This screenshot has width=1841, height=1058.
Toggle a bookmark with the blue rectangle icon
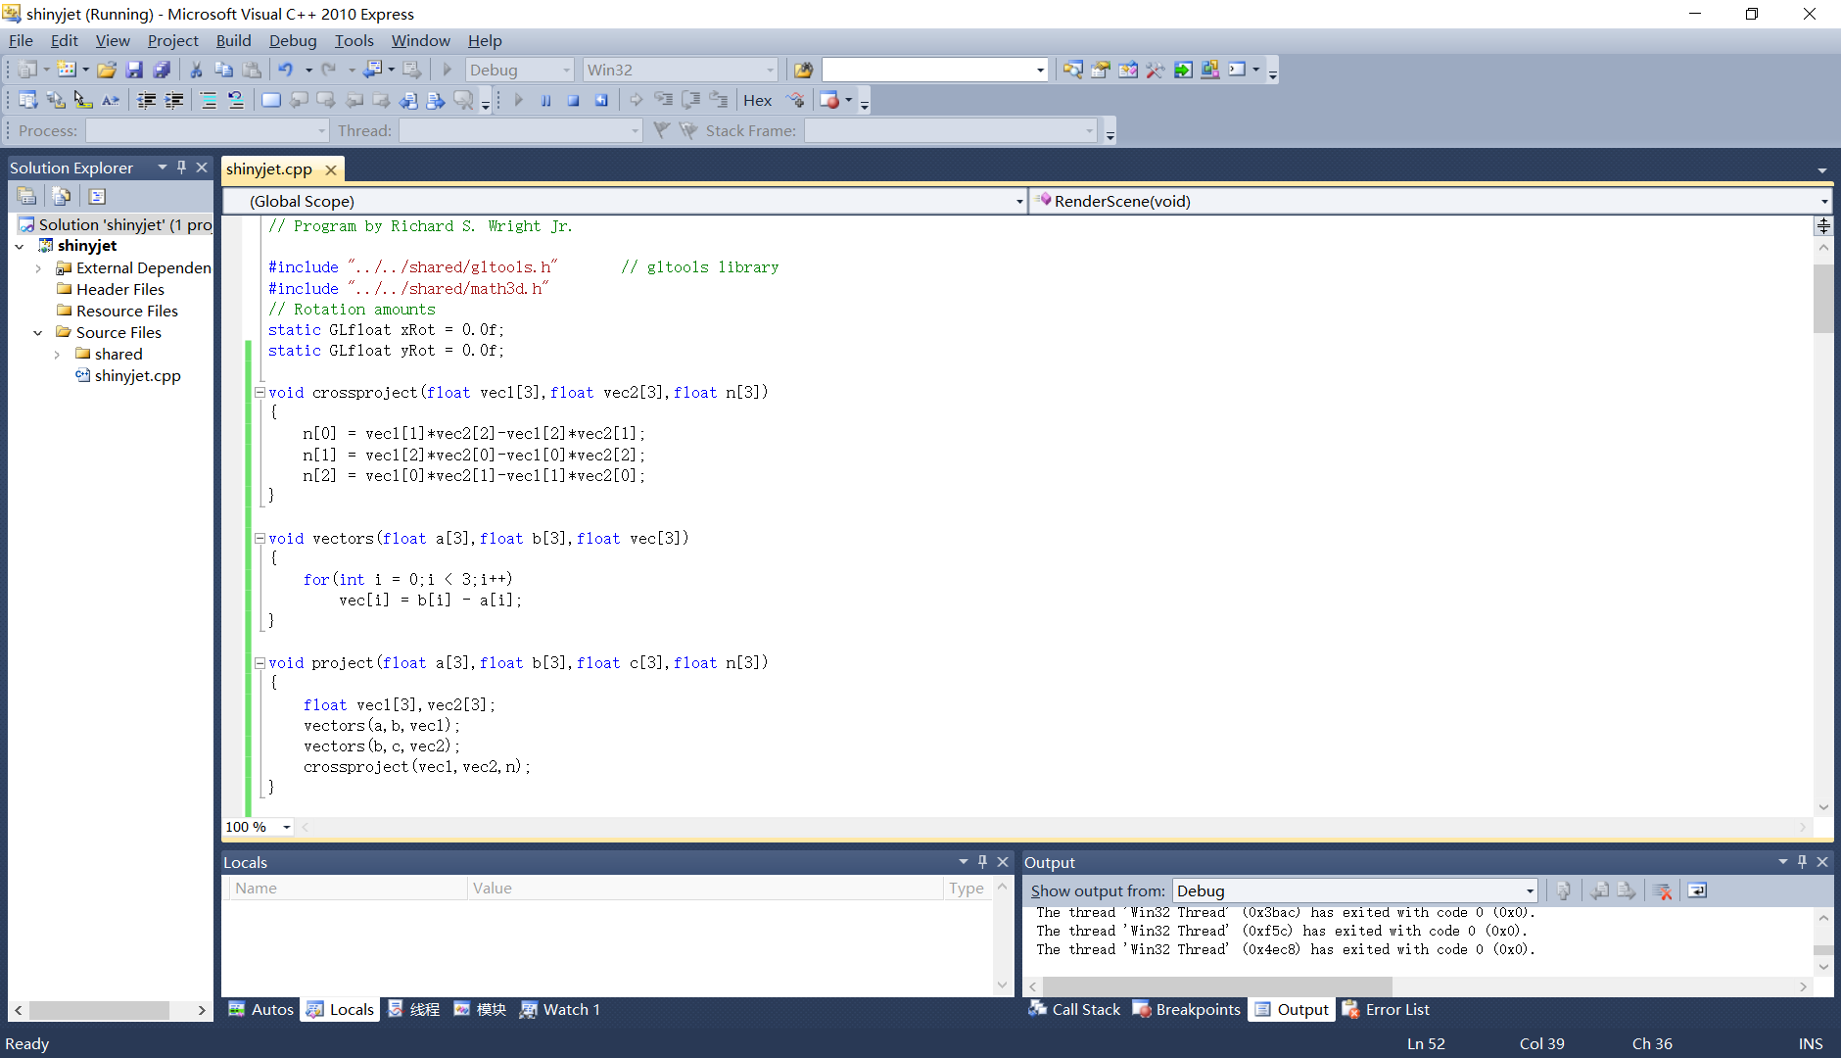click(271, 100)
